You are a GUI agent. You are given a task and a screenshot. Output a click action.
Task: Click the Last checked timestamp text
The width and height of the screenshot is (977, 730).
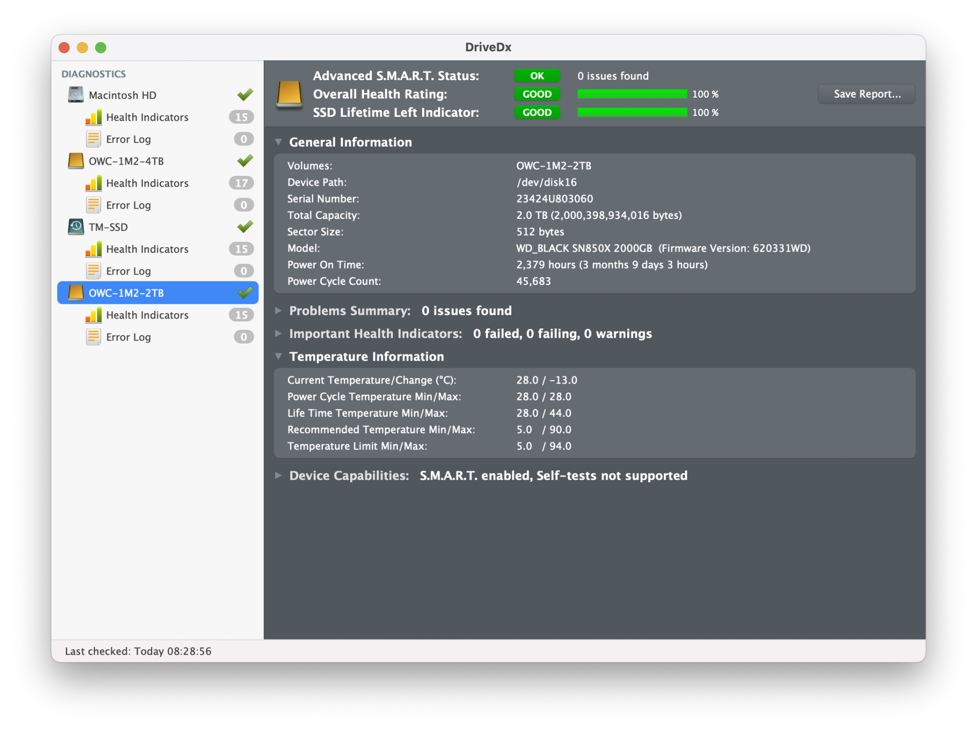point(138,651)
